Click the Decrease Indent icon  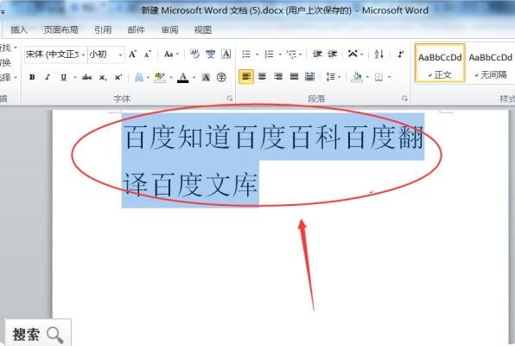[x=317, y=54]
